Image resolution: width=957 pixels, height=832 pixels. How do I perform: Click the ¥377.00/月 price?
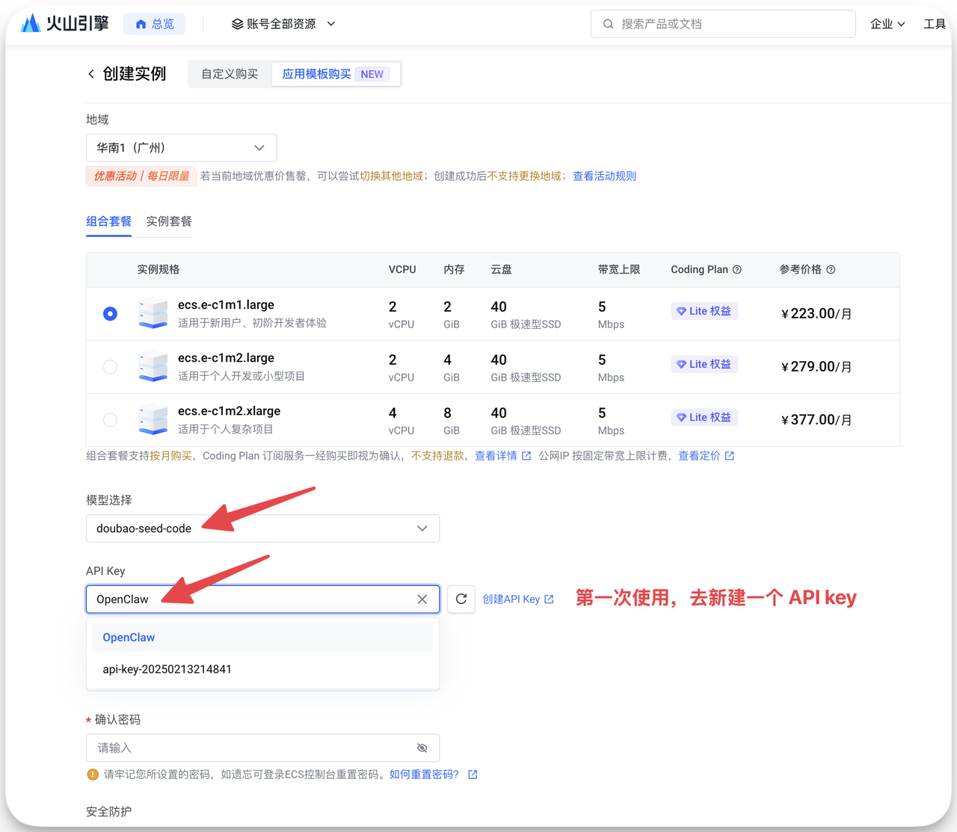(816, 420)
